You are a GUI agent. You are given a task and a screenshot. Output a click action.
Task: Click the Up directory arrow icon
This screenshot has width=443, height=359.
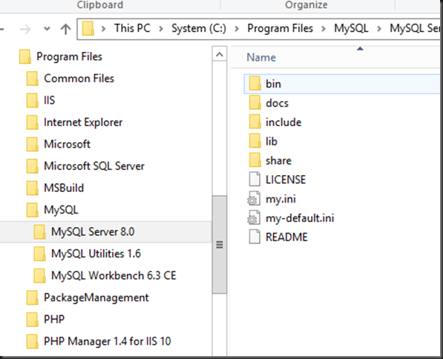pyautogui.click(x=66, y=29)
